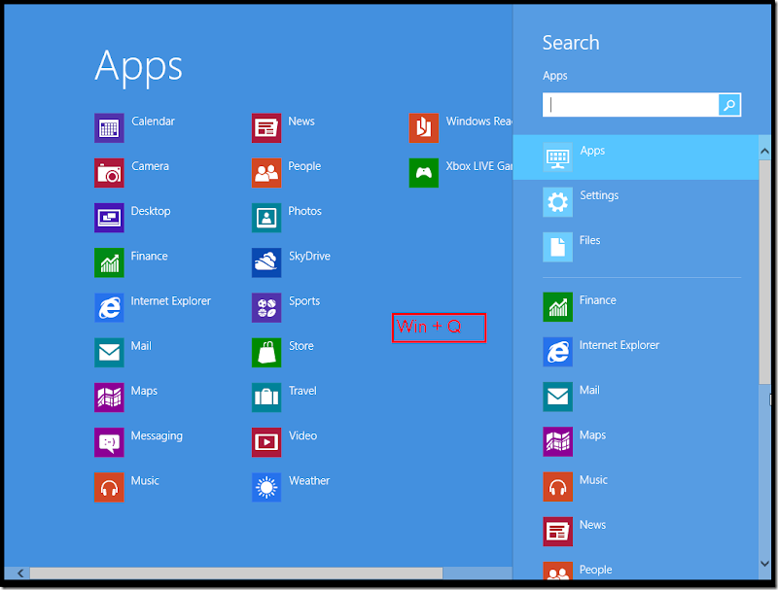Choose Mail in the Search pane list
The image size is (778, 590).
pos(636,397)
